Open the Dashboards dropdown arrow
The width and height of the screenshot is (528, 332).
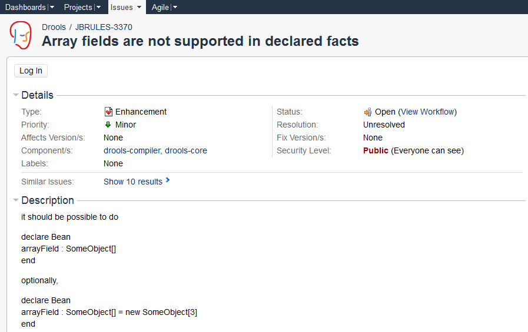(x=52, y=7)
